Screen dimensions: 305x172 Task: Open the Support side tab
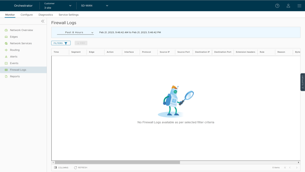coord(303,82)
